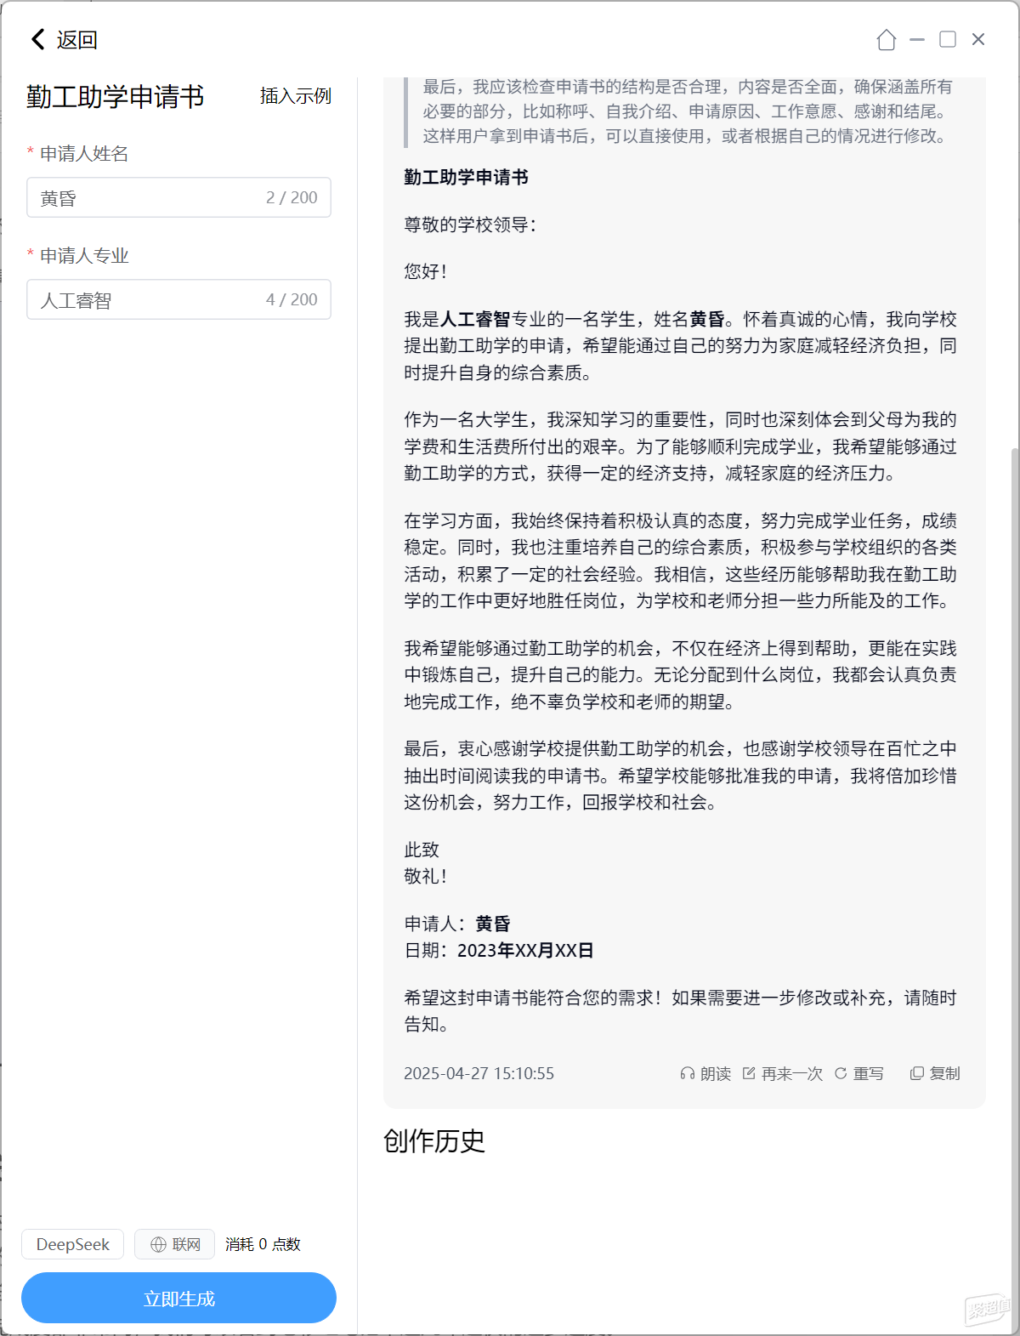Click the 消耗 0 点数 label

(x=263, y=1245)
